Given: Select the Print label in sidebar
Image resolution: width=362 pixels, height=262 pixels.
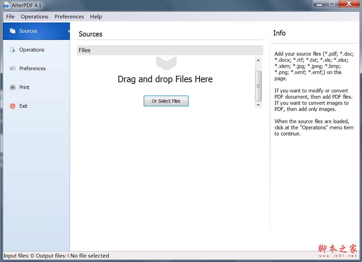Looking at the screenshot, I should [24, 87].
